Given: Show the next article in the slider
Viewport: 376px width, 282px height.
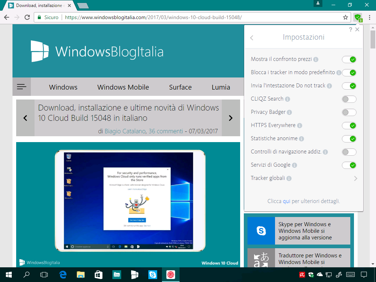Looking at the screenshot, I should coord(231,118).
